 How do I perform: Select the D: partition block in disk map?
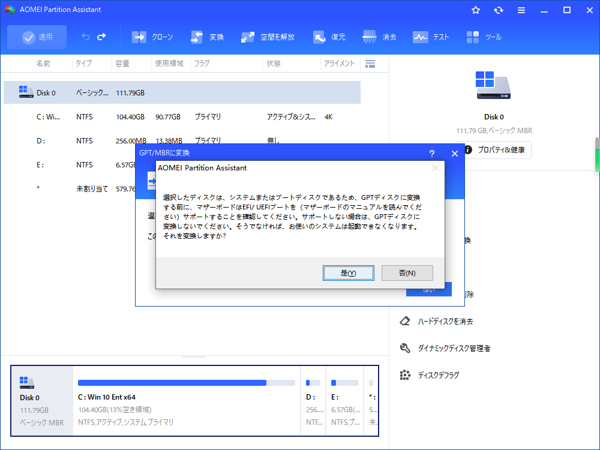click(x=313, y=401)
